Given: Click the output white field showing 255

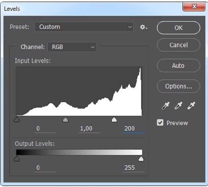Looking at the screenshot, I should tap(133, 168).
